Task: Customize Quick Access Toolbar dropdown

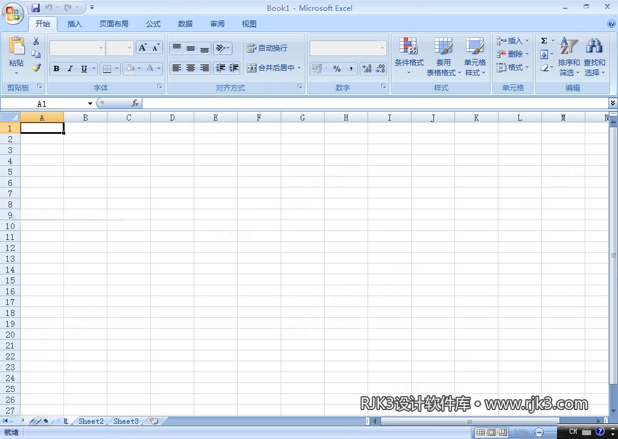Action: pyautogui.click(x=92, y=7)
